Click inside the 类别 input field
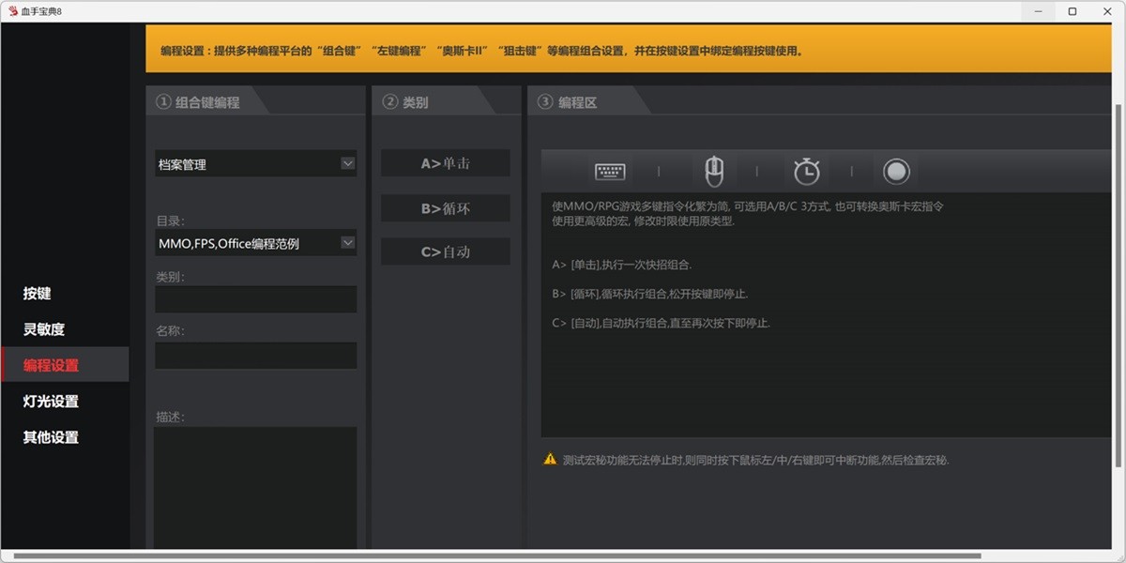Image resolution: width=1126 pixels, height=563 pixels. click(255, 298)
